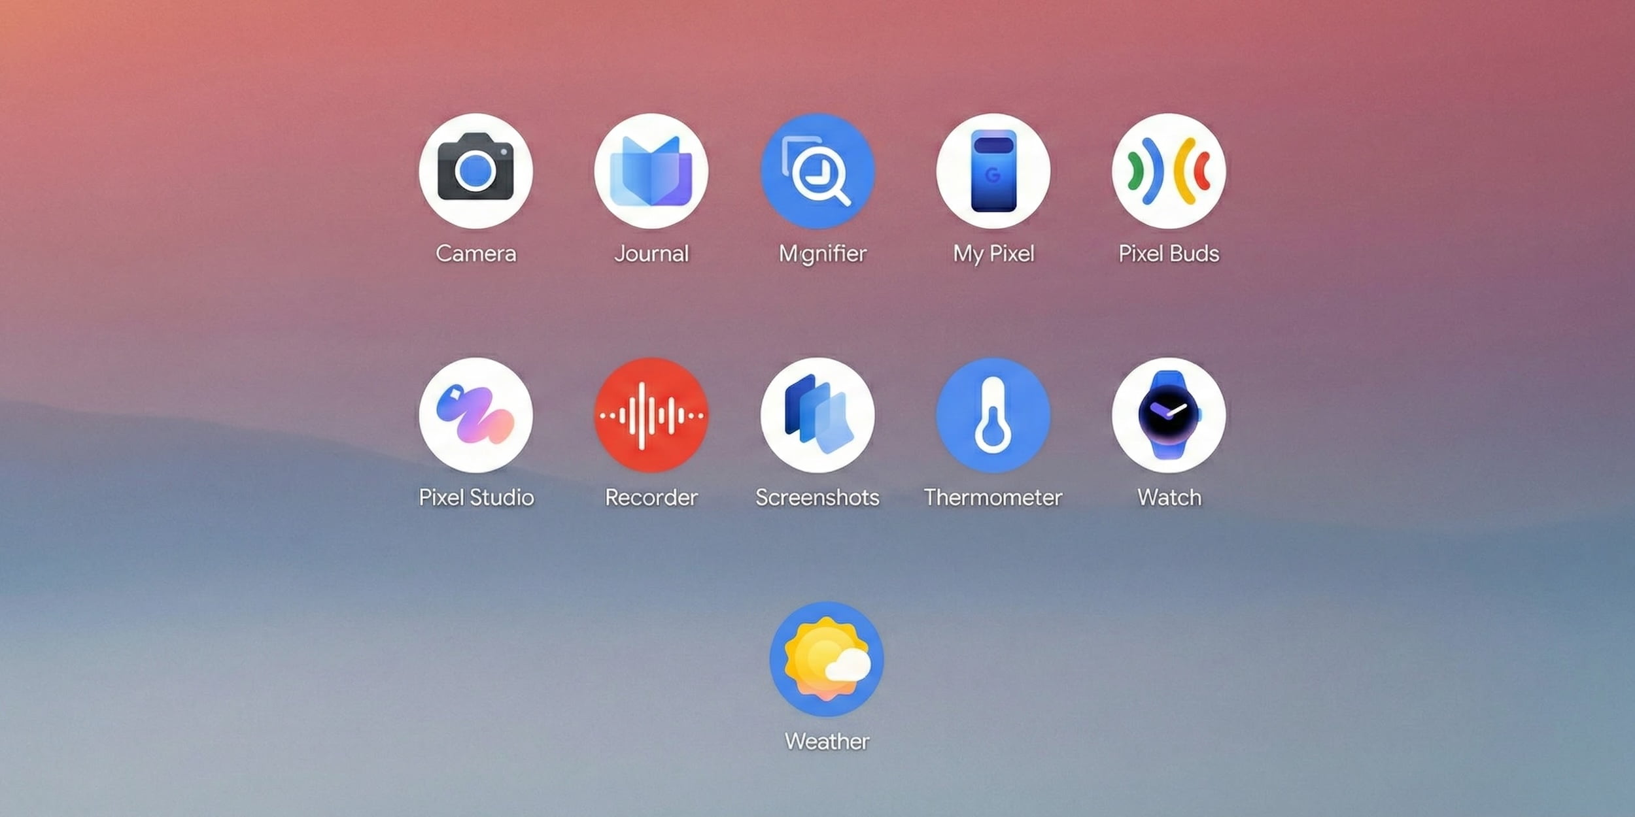
Task: Open the Magnifier app icon
Action: click(x=817, y=171)
